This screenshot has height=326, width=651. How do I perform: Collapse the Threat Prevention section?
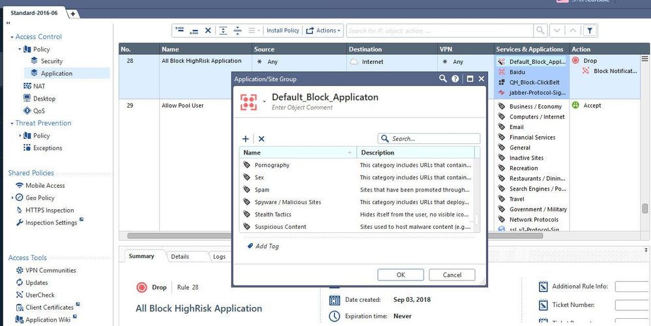[x=12, y=123]
